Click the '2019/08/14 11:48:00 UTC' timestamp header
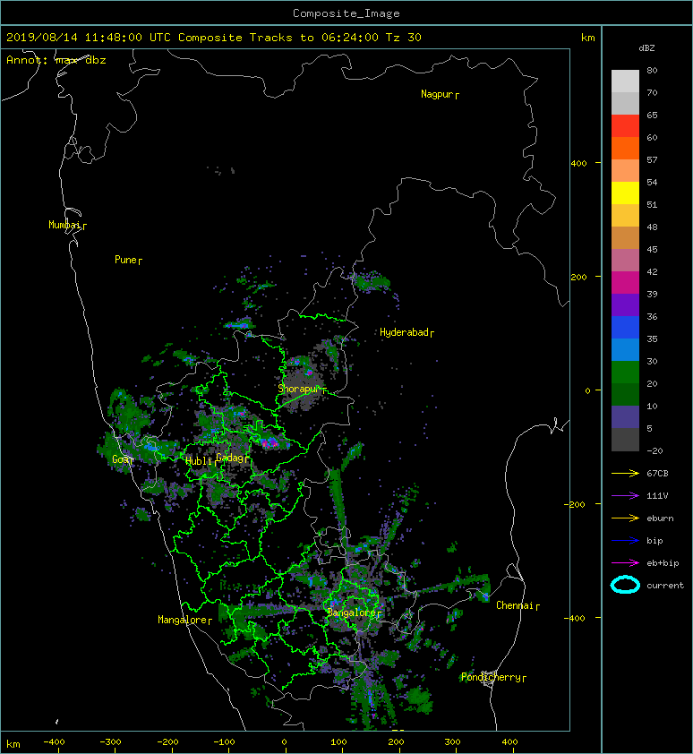This screenshot has width=693, height=754. tap(89, 38)
